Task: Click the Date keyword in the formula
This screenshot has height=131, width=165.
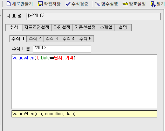Action: click(x=45, y=58)
